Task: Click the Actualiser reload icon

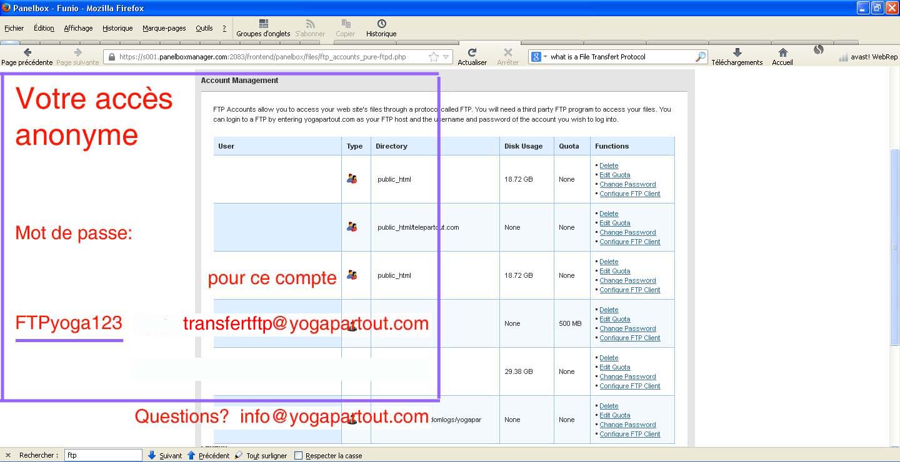Action: click(x=472, y=53)
